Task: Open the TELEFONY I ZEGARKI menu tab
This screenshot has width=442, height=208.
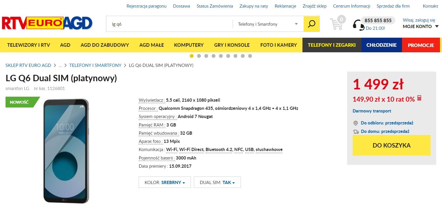Action: click(x=332, y=45)
